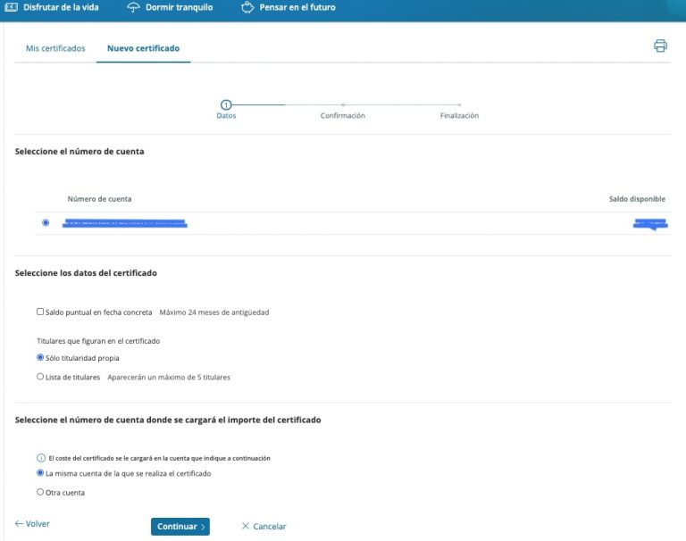Click Continuar button
686x541 pixels.
tap(180, 527)
